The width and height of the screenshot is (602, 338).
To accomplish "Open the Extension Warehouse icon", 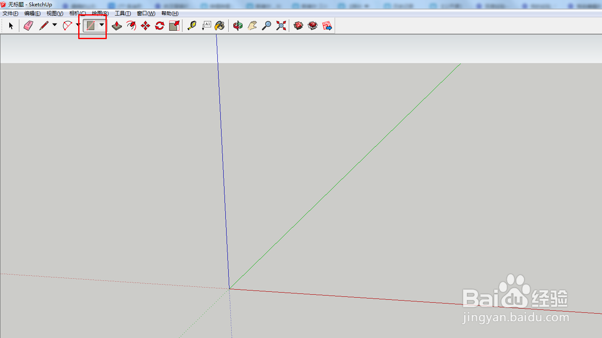I will pyautogui.click(x=313, y=26).
